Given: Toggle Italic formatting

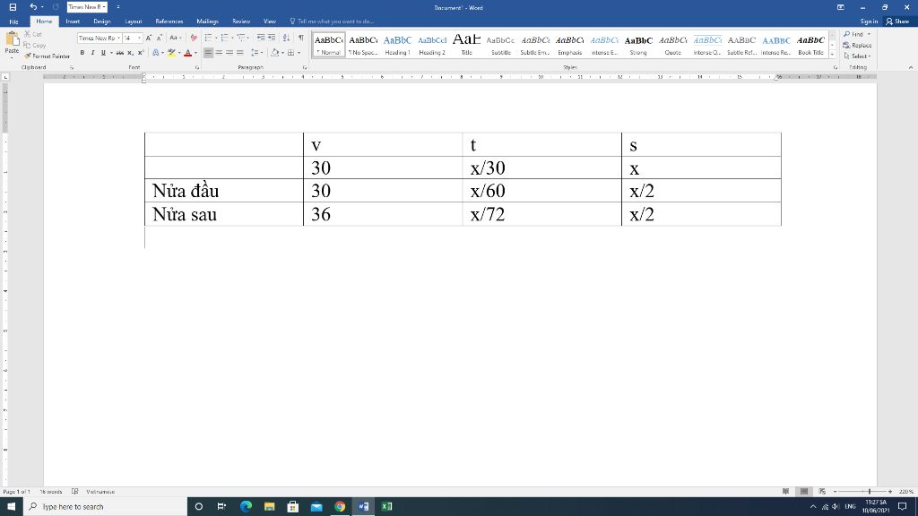Looking at the screenshot, I should (x=92, y=53).
